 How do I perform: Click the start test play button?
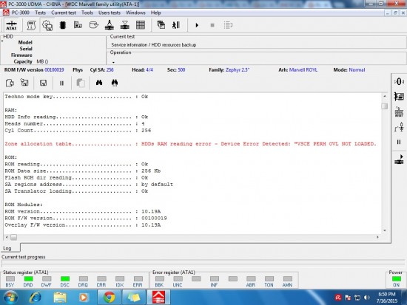tap(197, 25)
